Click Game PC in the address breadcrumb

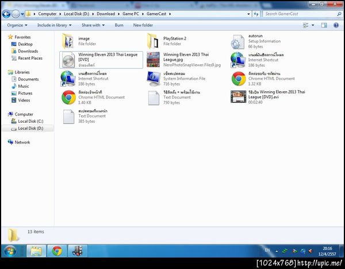pos(131,14)
